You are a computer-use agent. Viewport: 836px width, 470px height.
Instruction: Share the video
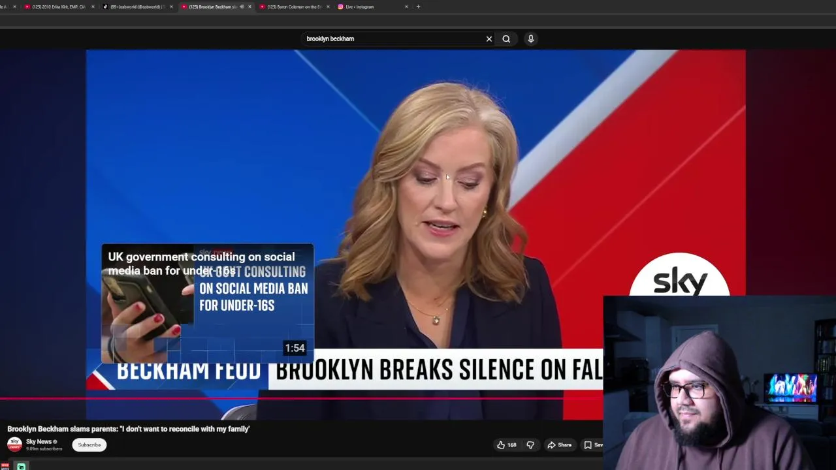coord(559,445)
